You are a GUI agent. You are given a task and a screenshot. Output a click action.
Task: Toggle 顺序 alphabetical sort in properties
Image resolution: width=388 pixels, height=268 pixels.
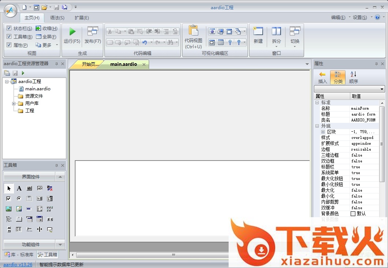(353, 77)
